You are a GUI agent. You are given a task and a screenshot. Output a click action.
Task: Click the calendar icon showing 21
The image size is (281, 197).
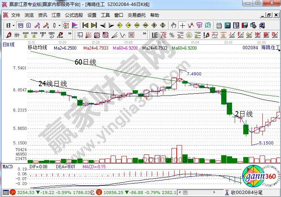pyautogui.click(x=219, y=26)
